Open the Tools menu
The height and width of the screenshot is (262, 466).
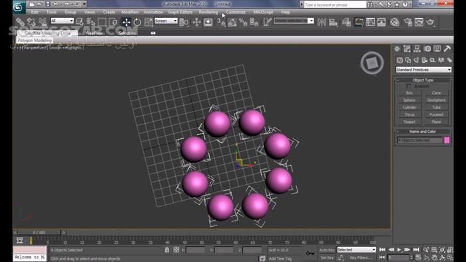51,12
